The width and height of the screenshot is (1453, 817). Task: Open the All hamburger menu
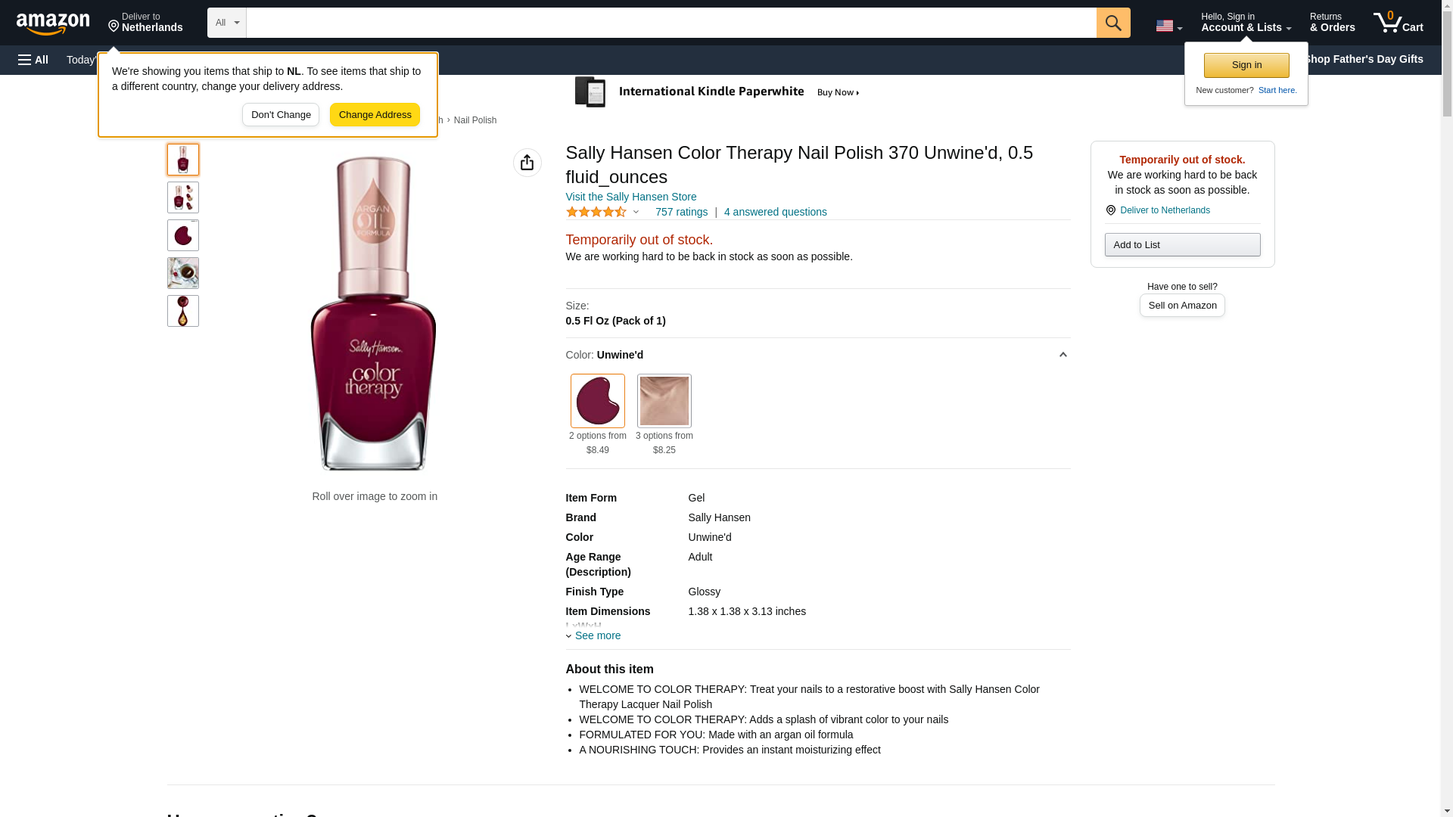click(x=33, y=60)
